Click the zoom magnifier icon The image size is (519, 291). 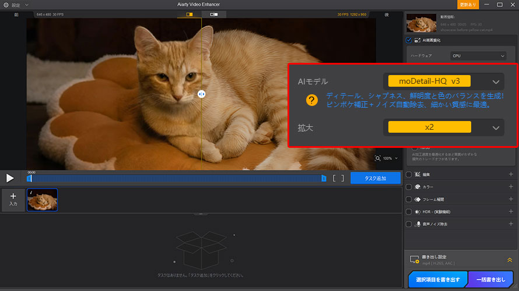coord(378,158)
